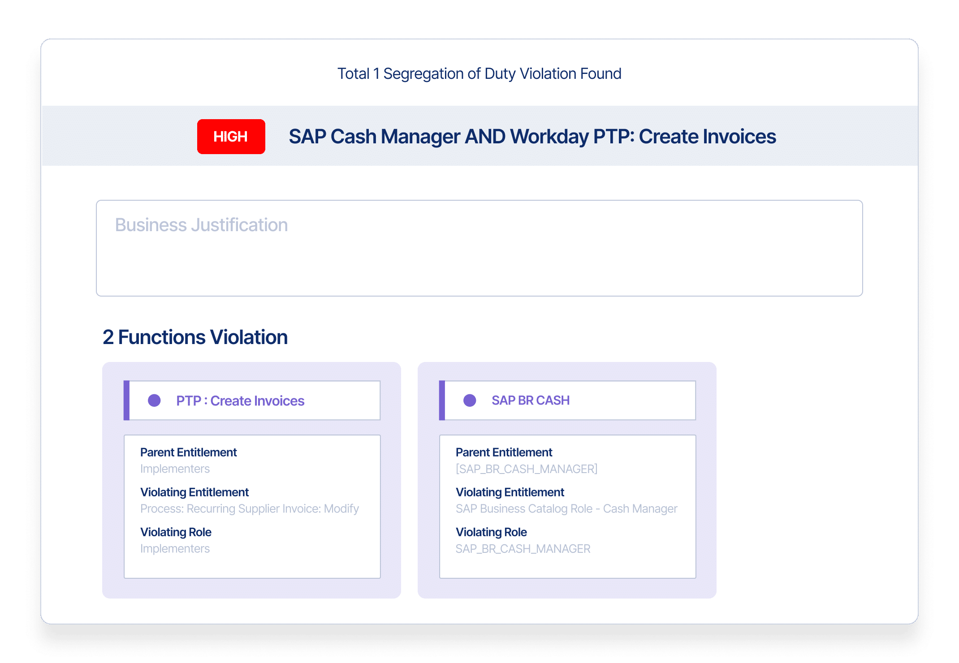Click purple accent bar on PTP header
The width and height of the screenshot is (959, 663).
[126, 400]
